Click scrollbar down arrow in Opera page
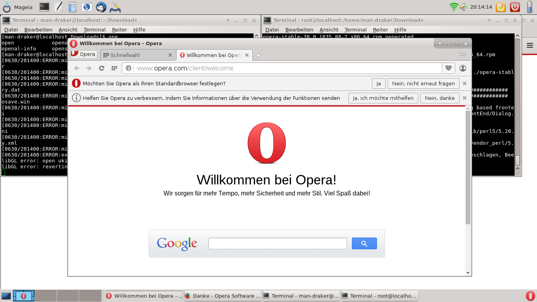The image size is (537, 302). [x=468, y=273]
